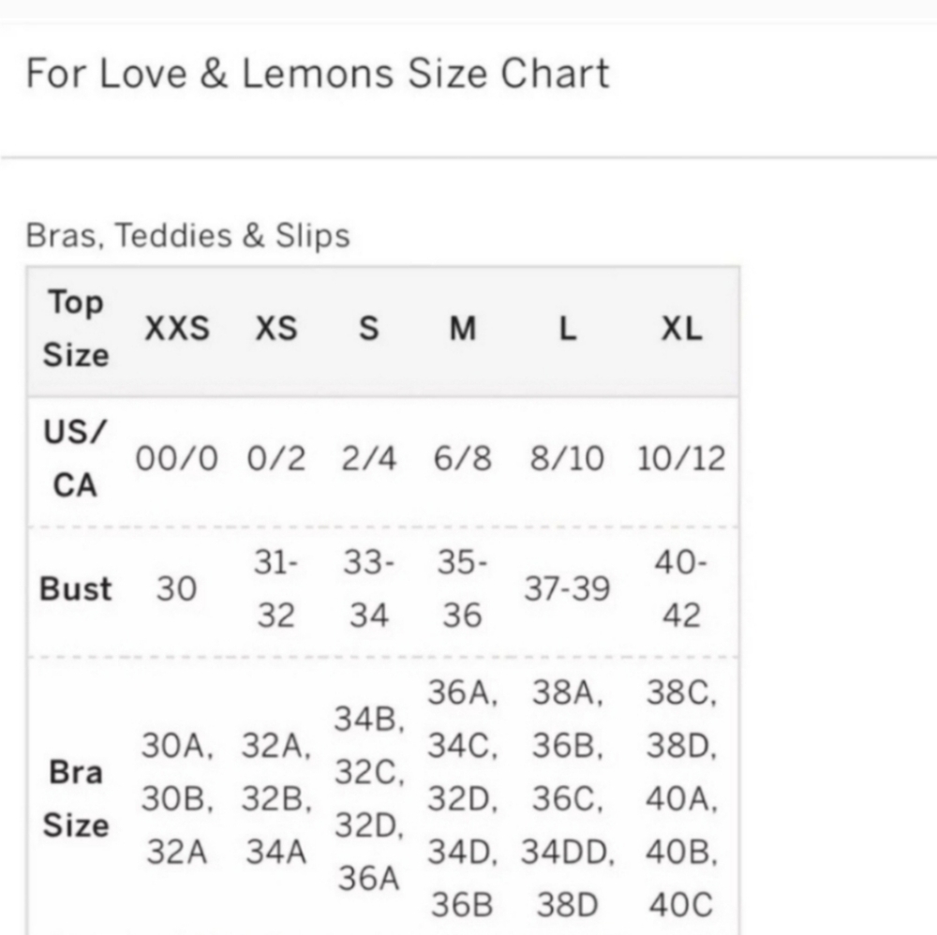
Task: Select the S size column header
Action: pos(368,329)
